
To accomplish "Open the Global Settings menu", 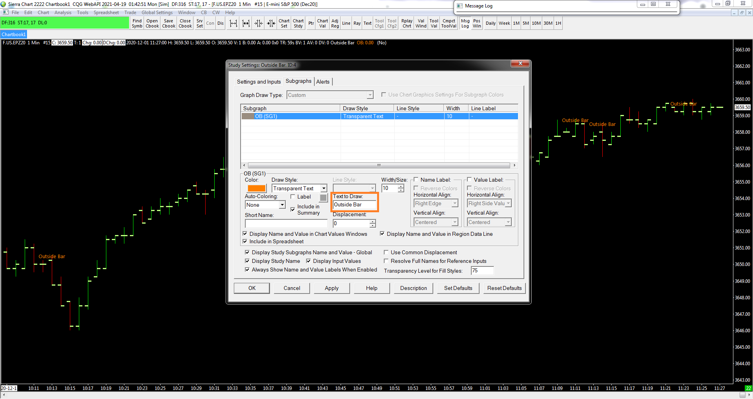I will (157, 13).
